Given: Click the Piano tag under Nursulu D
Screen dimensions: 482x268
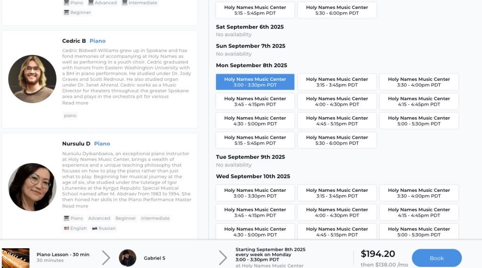Looking at the screenshot, I should click(73, 219).
